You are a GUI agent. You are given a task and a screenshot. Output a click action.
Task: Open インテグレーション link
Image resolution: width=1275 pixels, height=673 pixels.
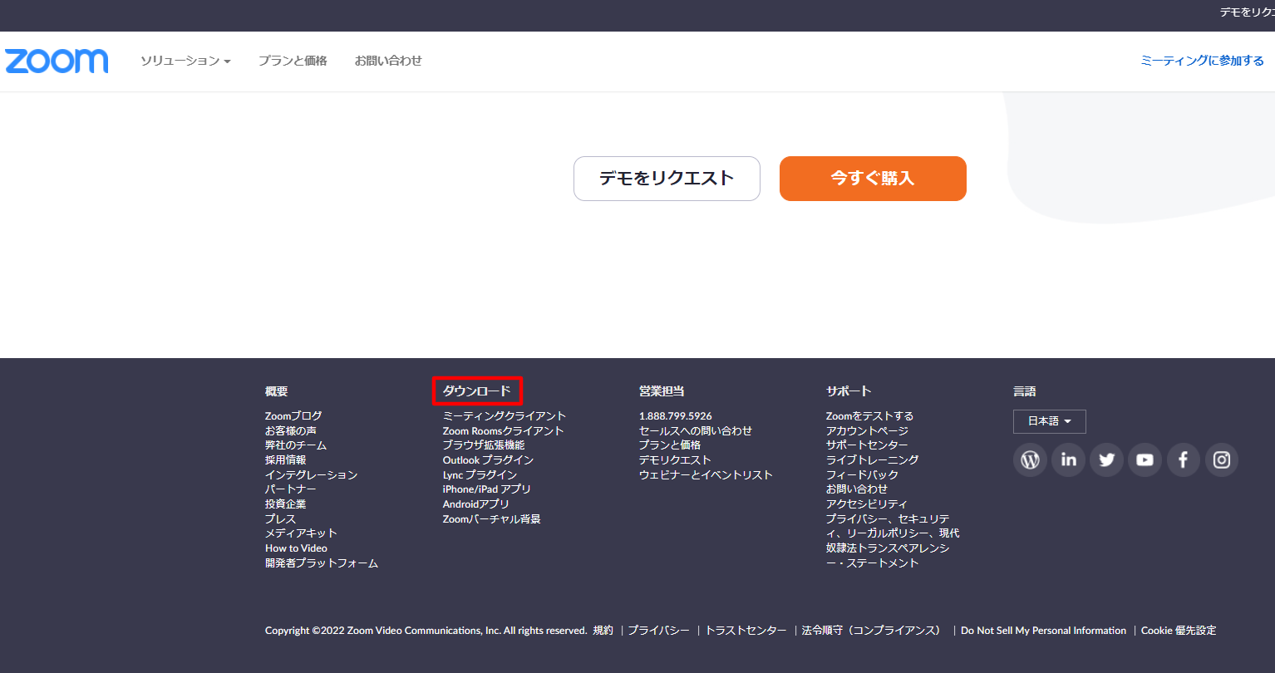point(312,475)
